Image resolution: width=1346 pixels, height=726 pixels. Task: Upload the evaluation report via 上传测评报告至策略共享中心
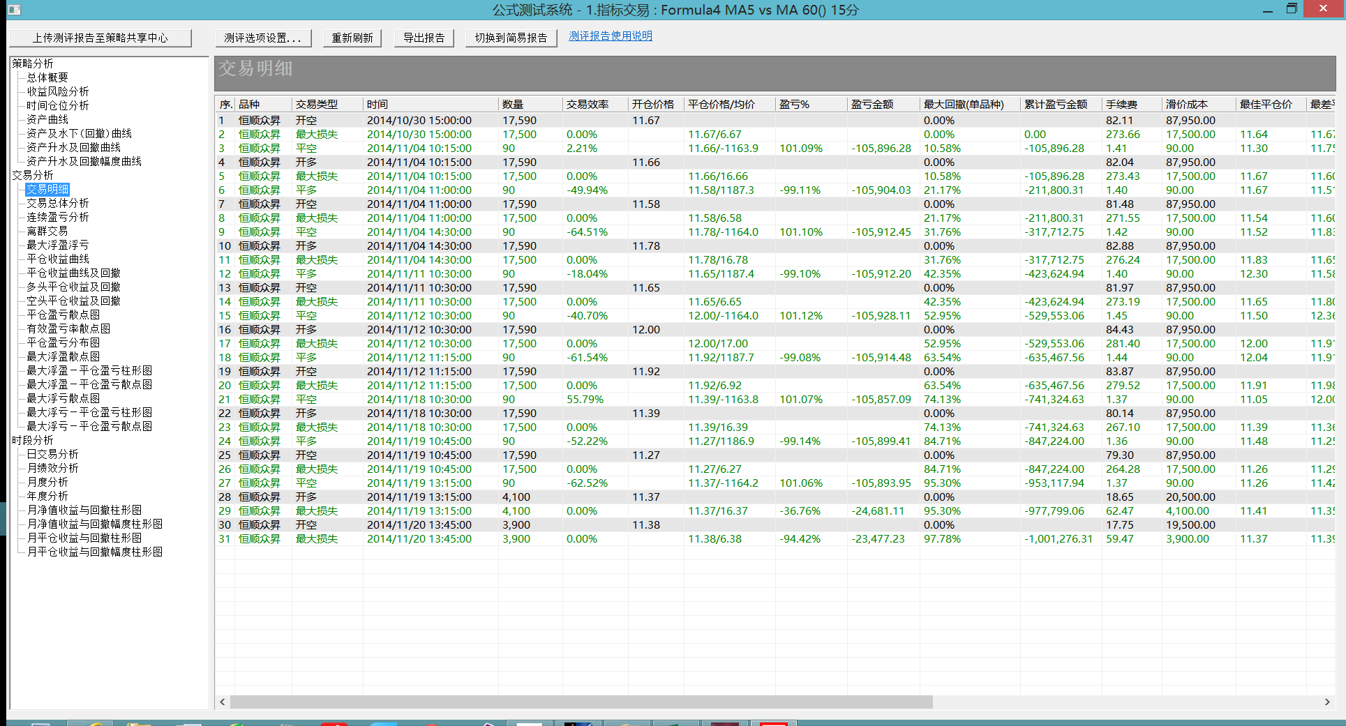(x=100, y=38)
